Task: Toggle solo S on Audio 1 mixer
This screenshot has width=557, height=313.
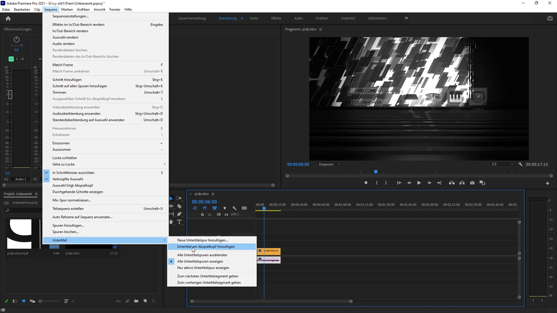Action: 17,59
